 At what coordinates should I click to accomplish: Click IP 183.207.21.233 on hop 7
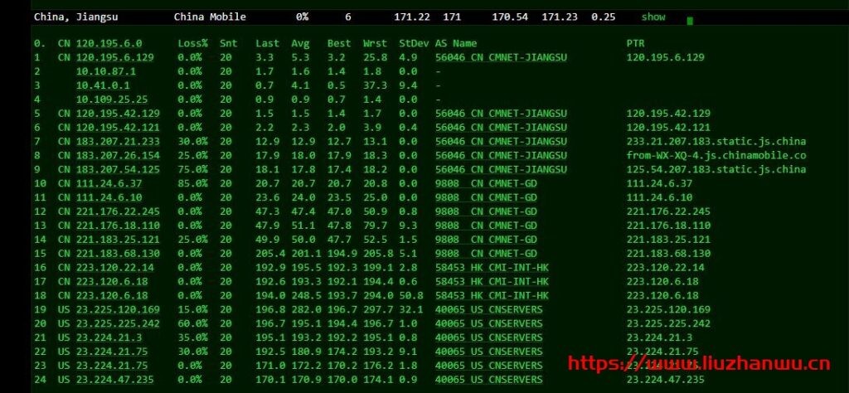118,141
